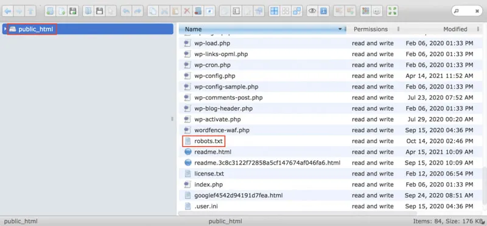This screenshot has height=226, width=487.
Task: Expand the public_html tree node
Action: 5,29
